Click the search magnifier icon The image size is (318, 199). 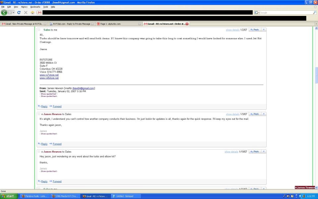coord(314,13)
